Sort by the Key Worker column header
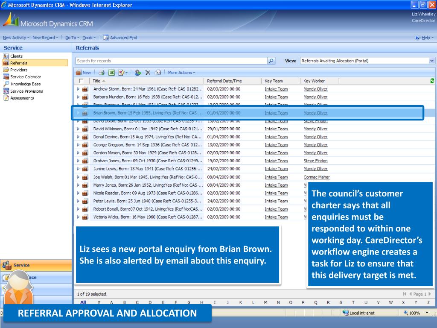437x328 pixels. click(320, 81)
